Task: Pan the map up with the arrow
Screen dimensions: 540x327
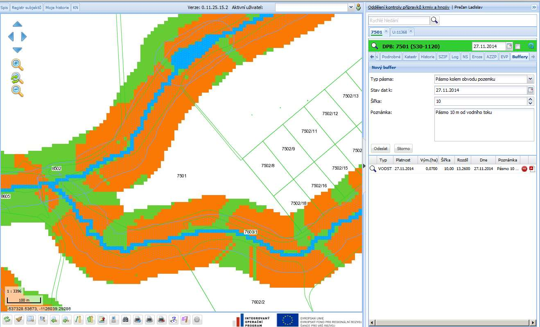Action: point(17,24)
